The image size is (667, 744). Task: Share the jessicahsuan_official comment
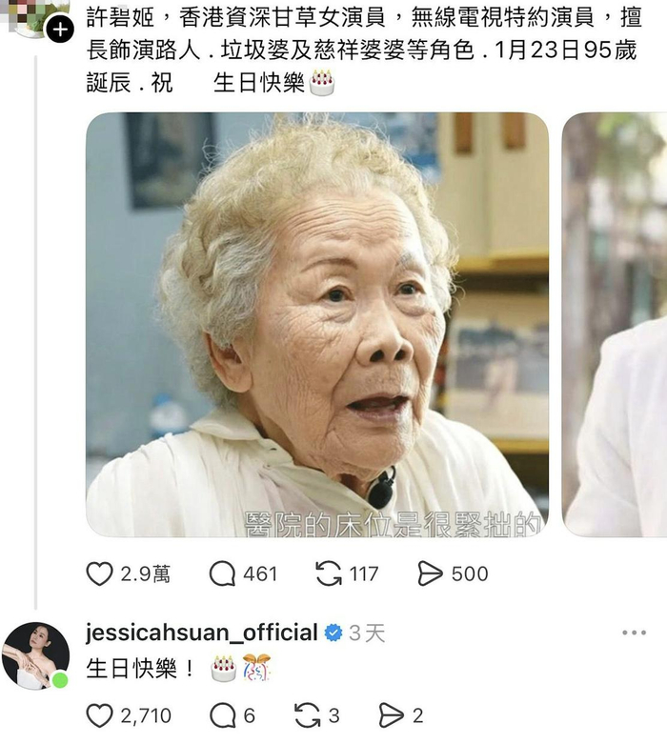coord(392,715)
